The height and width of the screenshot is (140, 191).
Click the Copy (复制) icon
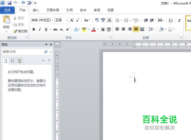(15, 25)
